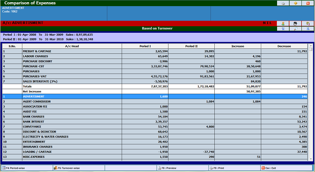315x172 pixels.
Task: Select the PURCHASES account row
Action: tap(155, 71)
